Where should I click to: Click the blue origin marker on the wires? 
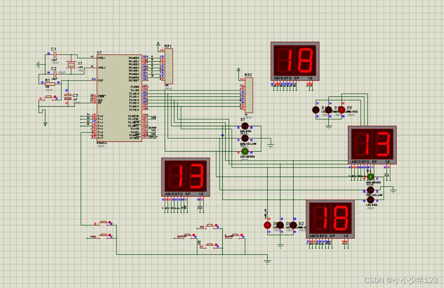[222, 135]
